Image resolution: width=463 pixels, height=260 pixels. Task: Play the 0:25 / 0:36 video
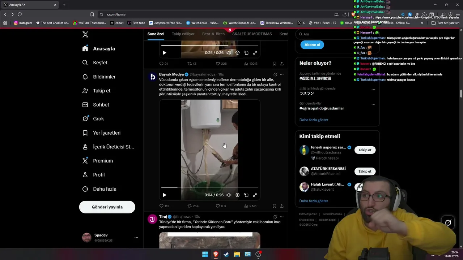(165, 53)
